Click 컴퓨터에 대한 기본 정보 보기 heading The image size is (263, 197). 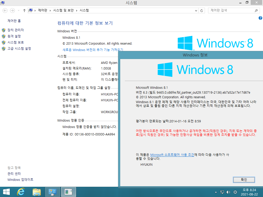click(85, 23)
